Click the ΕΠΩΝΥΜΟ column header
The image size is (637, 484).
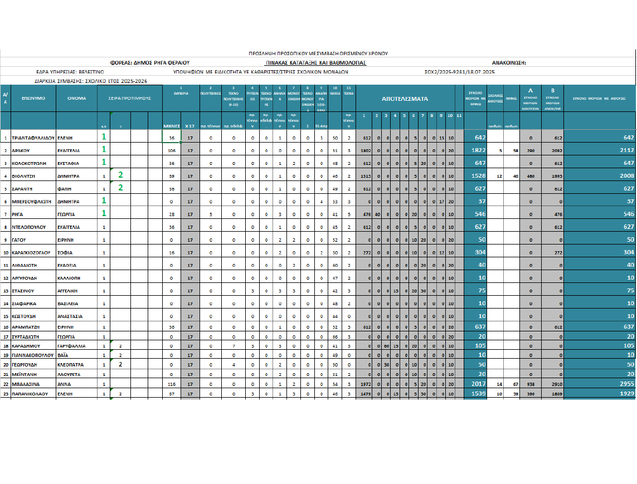33,98
